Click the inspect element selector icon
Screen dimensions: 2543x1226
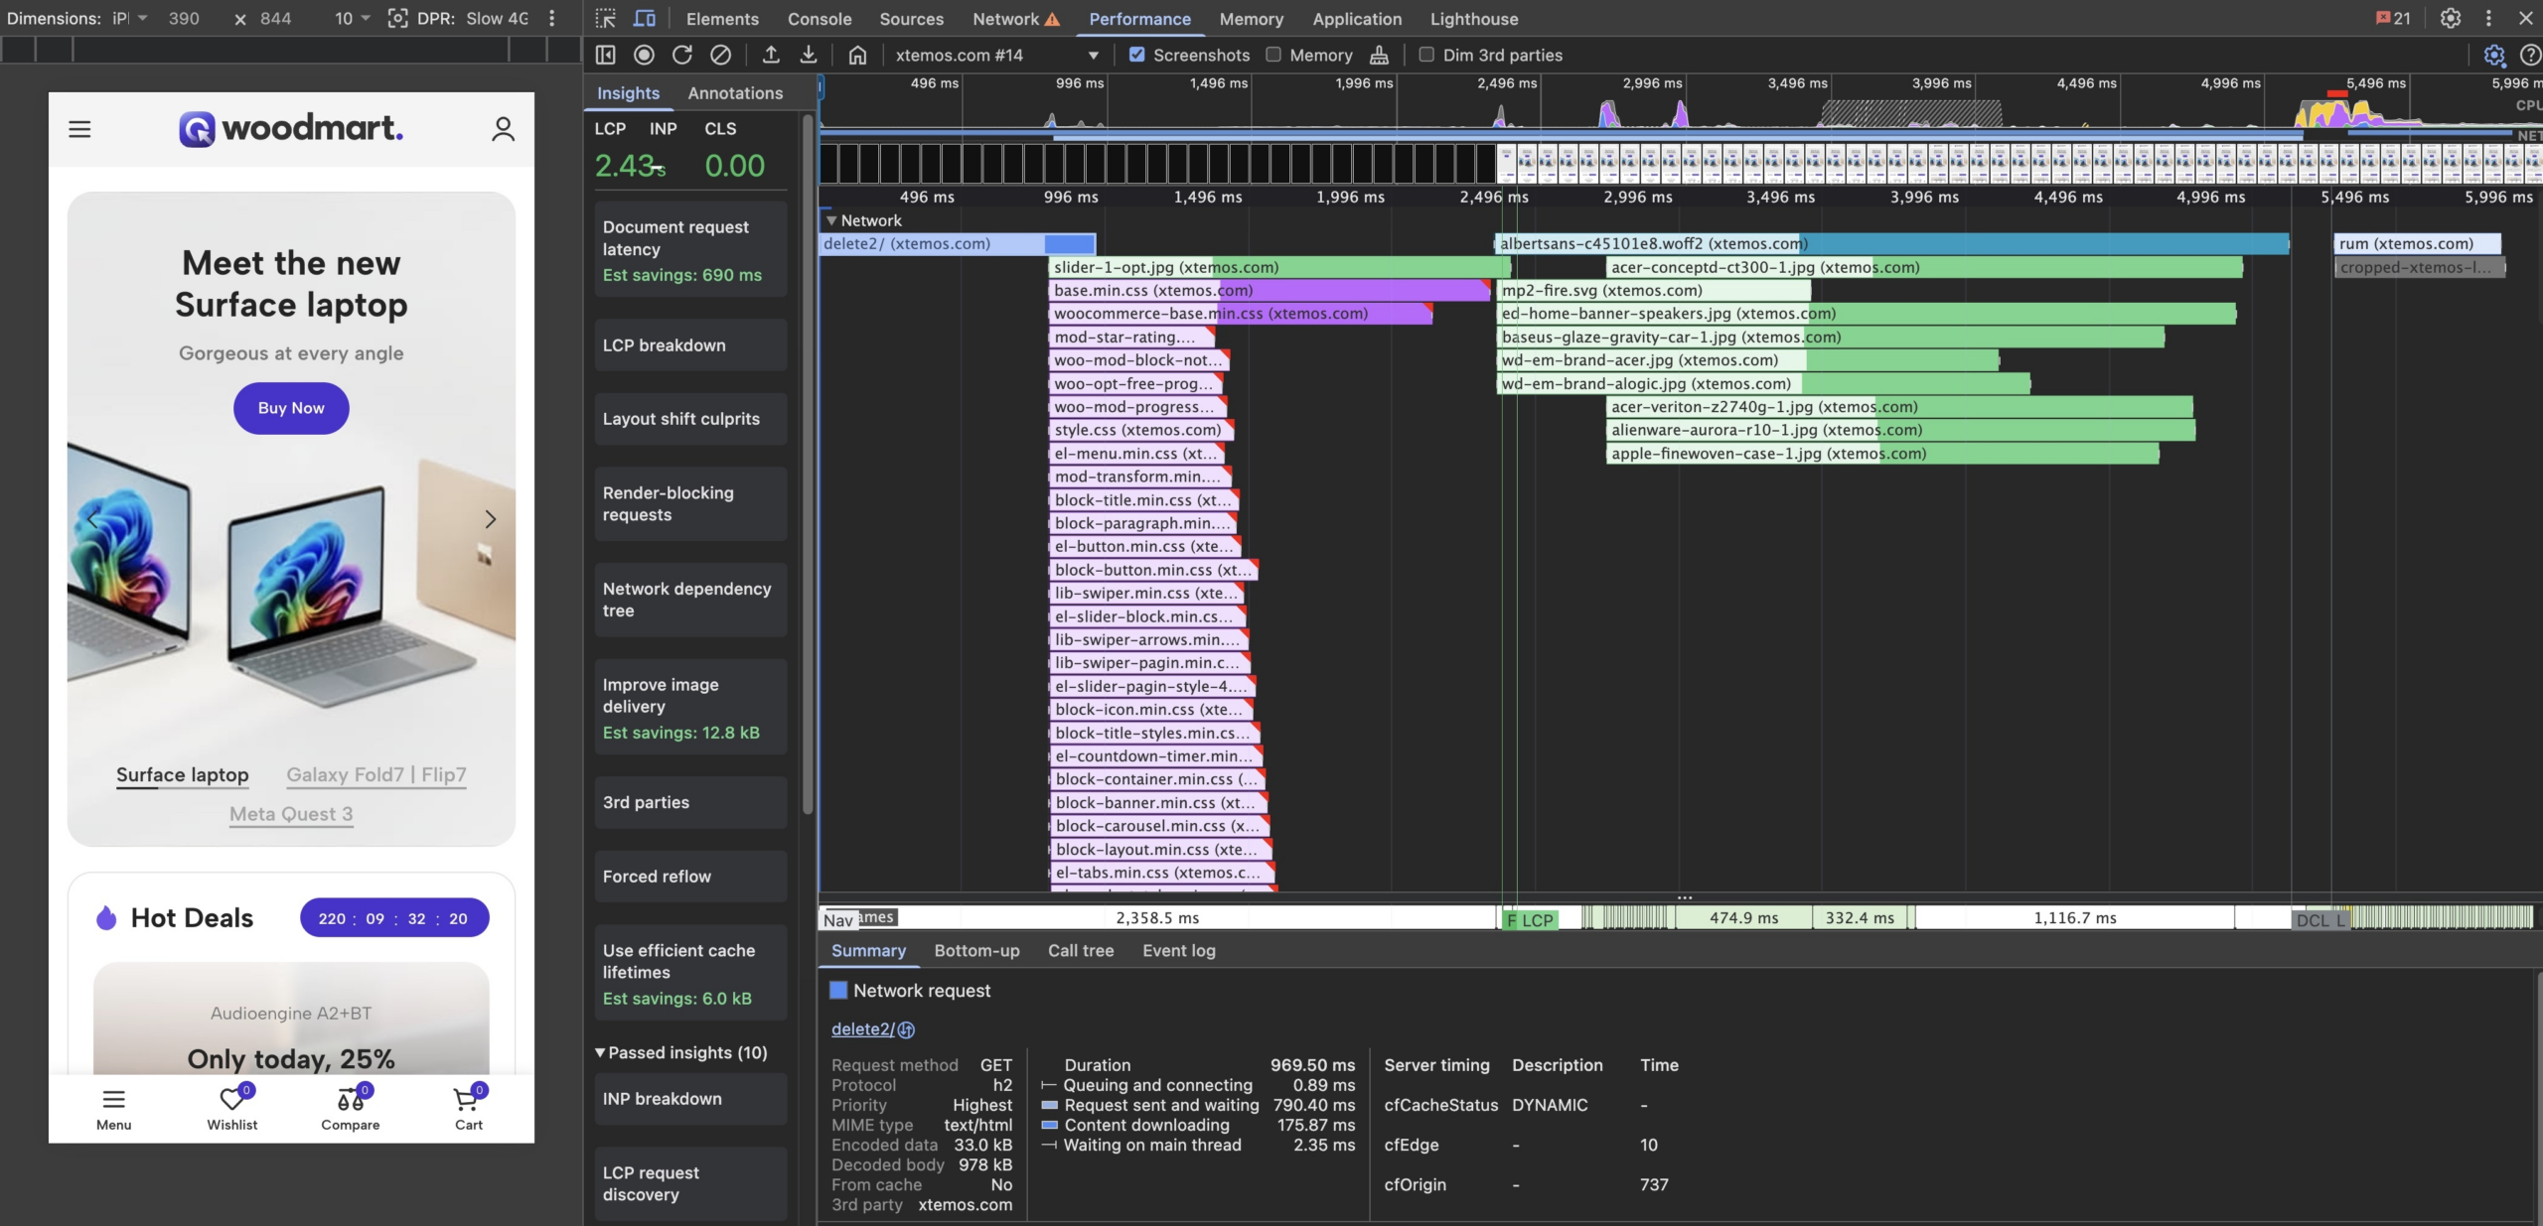click(x=605, y=19)
